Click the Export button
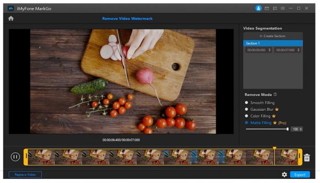Viewport: 320px width, 183px height. tap(300, 175)
